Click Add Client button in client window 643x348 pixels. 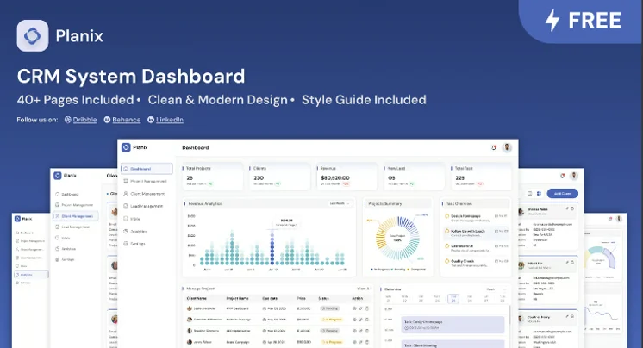coord(562,194)
